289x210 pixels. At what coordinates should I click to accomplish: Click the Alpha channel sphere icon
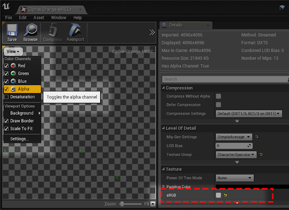click(x=13, y=89)
